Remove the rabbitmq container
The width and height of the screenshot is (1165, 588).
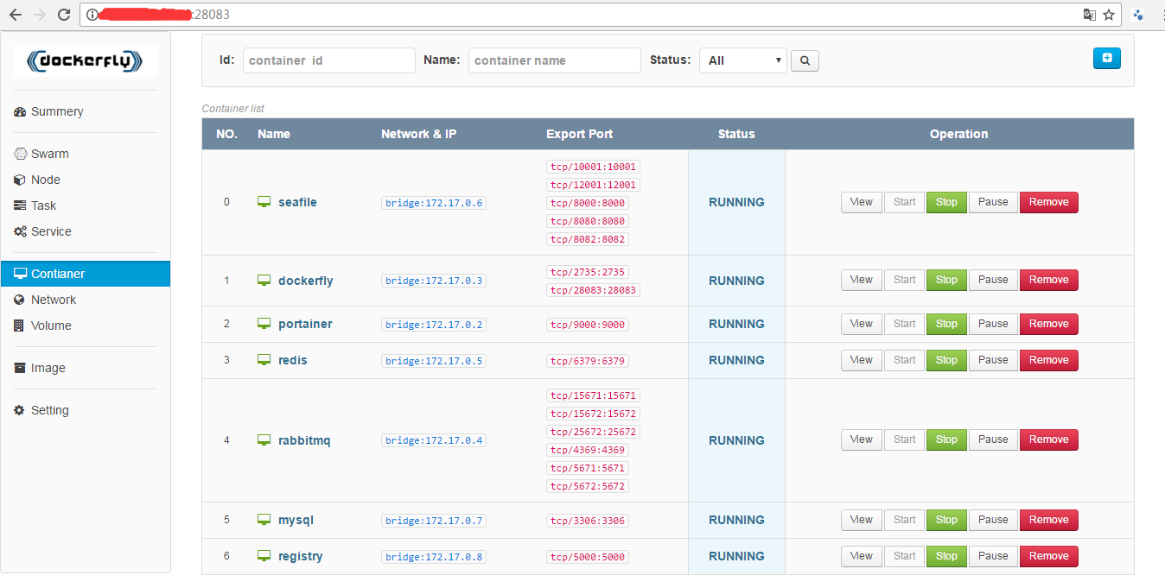click(x=1049, y=439)
